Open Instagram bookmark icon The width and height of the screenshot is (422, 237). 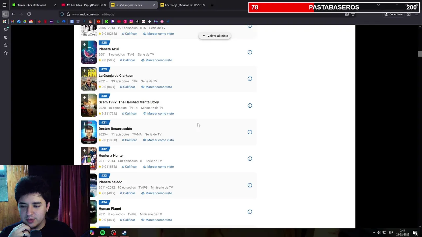click(131, 21)
